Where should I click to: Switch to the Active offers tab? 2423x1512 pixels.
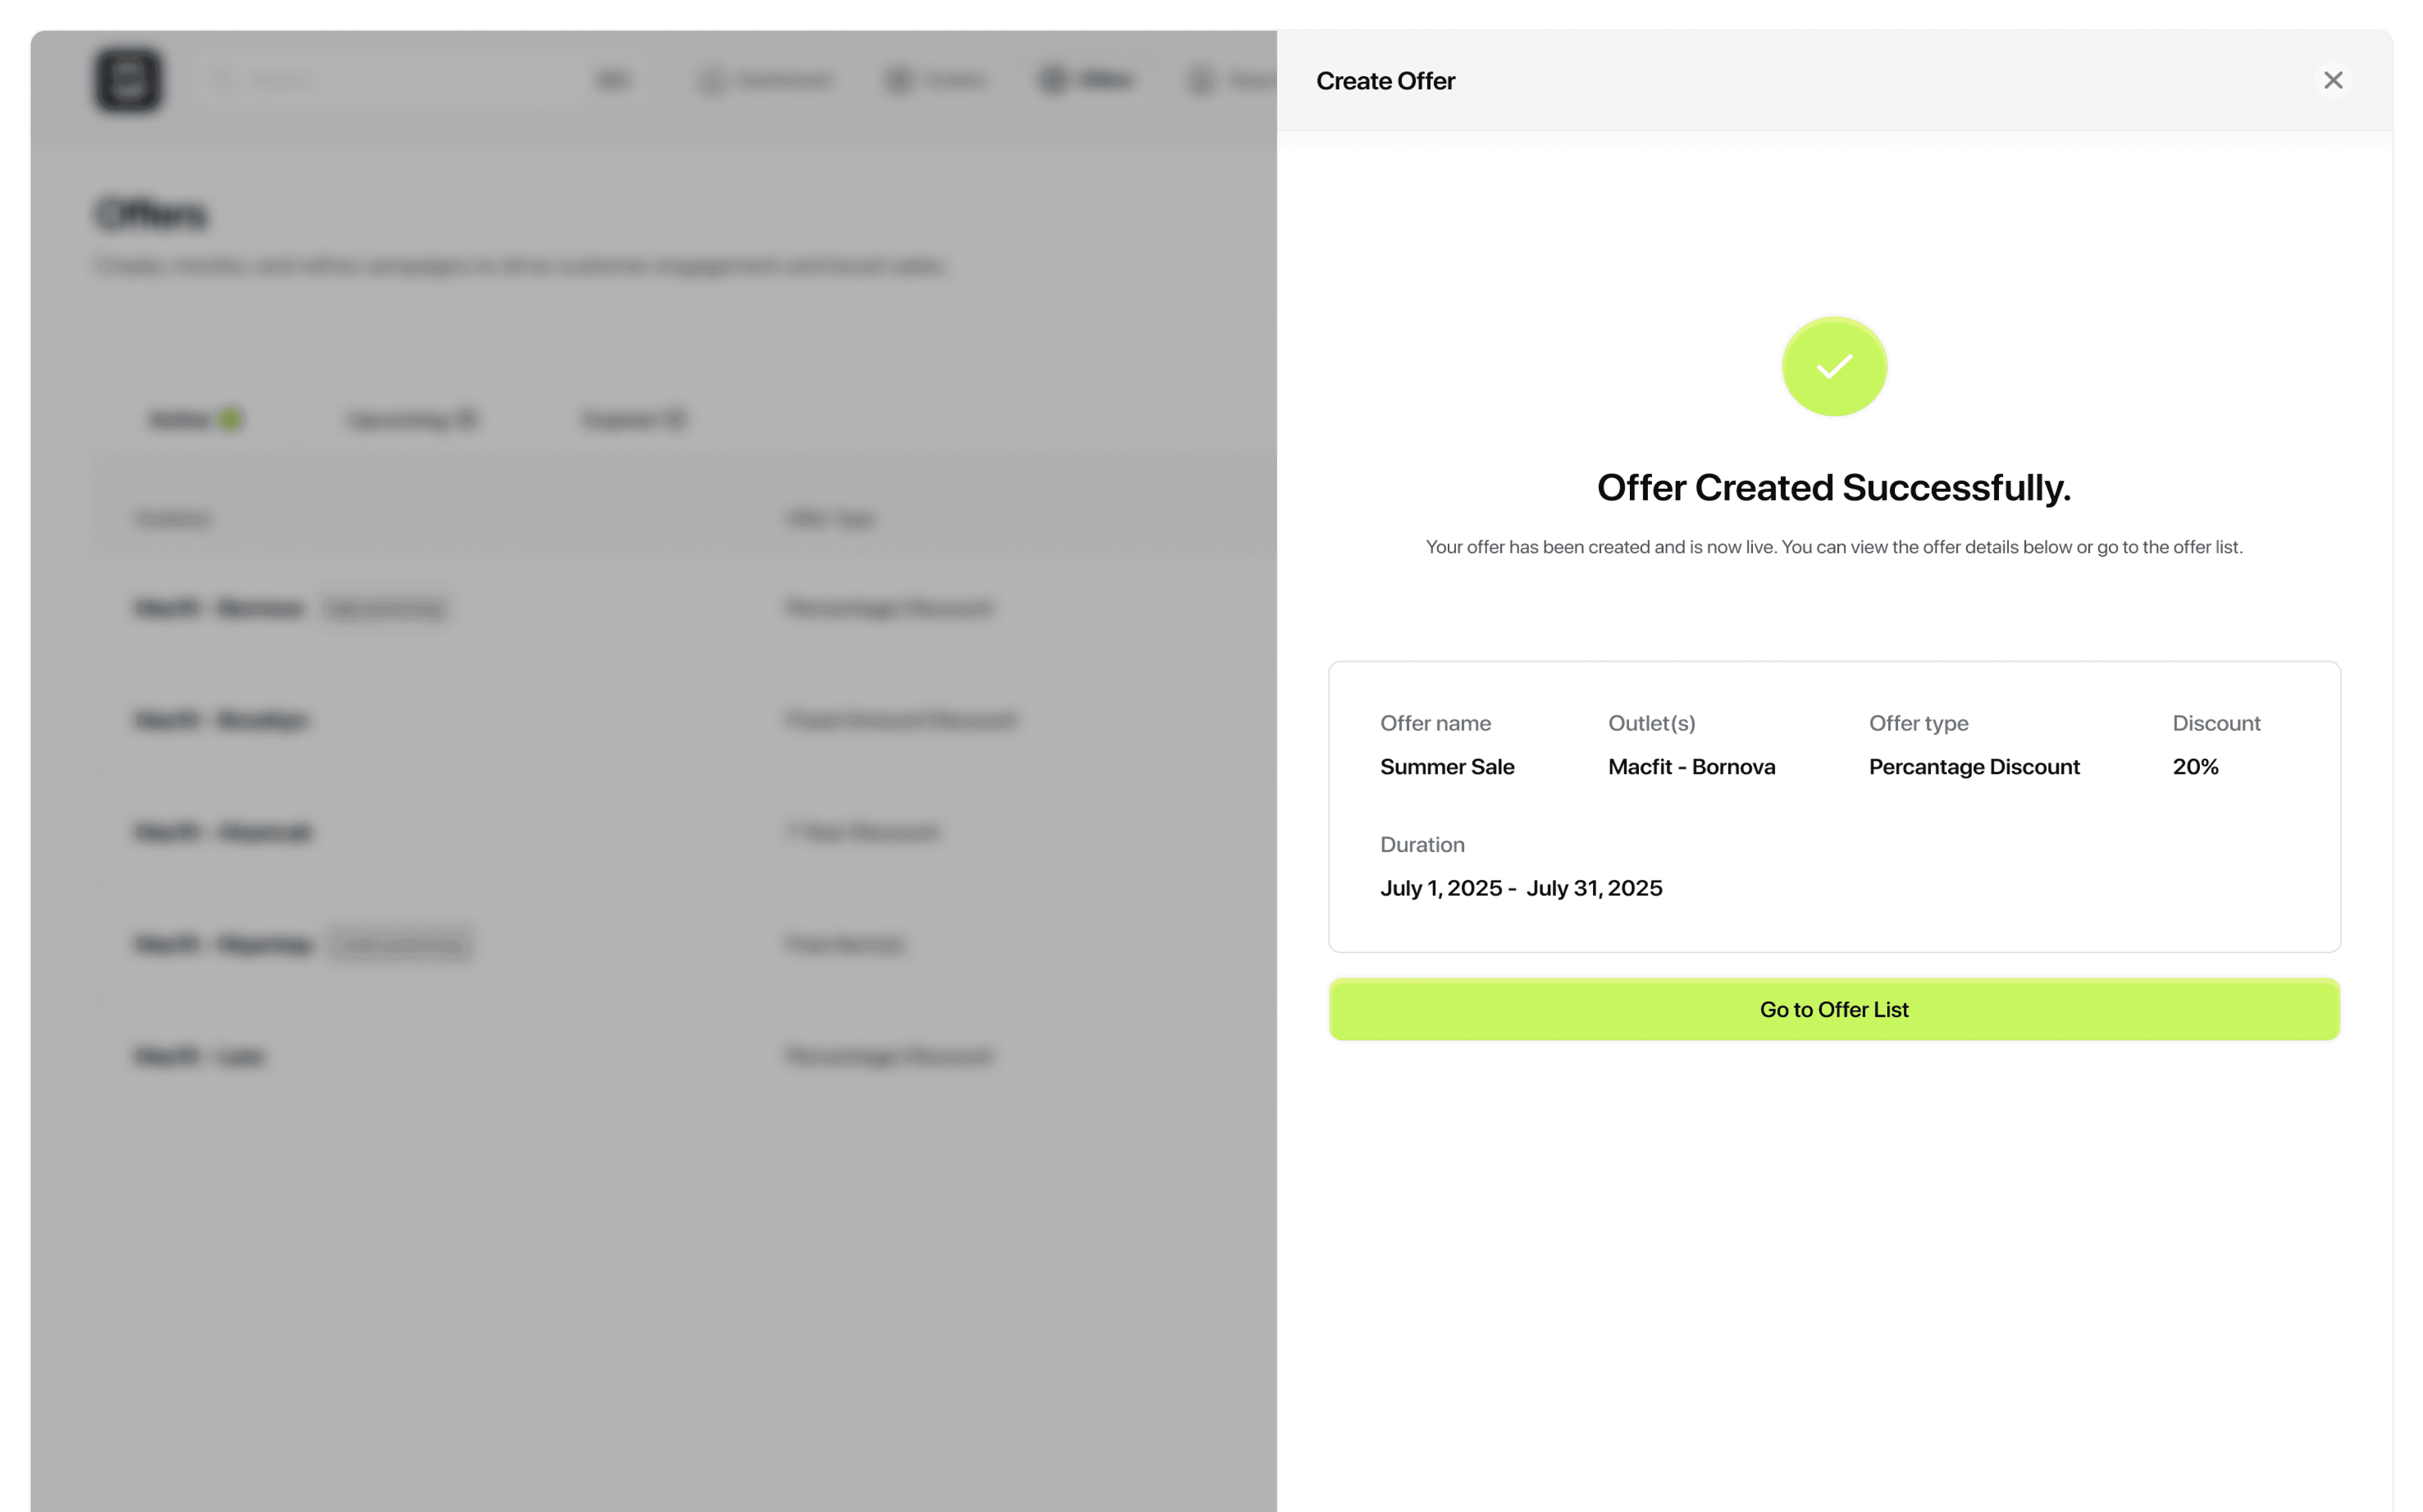click(196, 420)
